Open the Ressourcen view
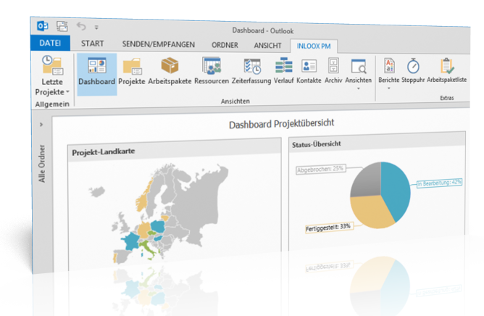Viewport: 484px width, 316px height. coord(212,71)
